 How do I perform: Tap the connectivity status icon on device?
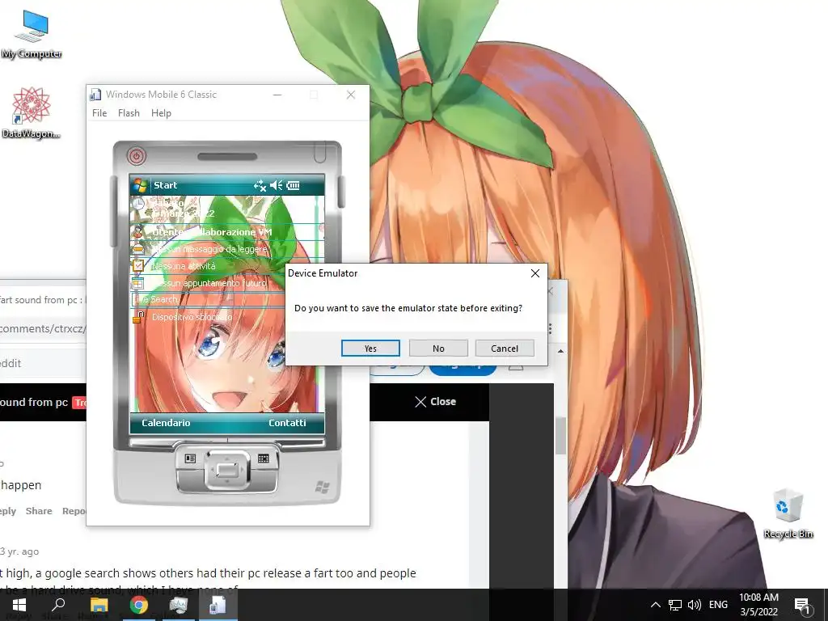260,185
